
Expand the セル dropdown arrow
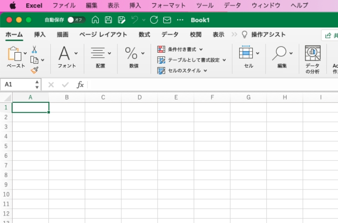coord(258,53)
